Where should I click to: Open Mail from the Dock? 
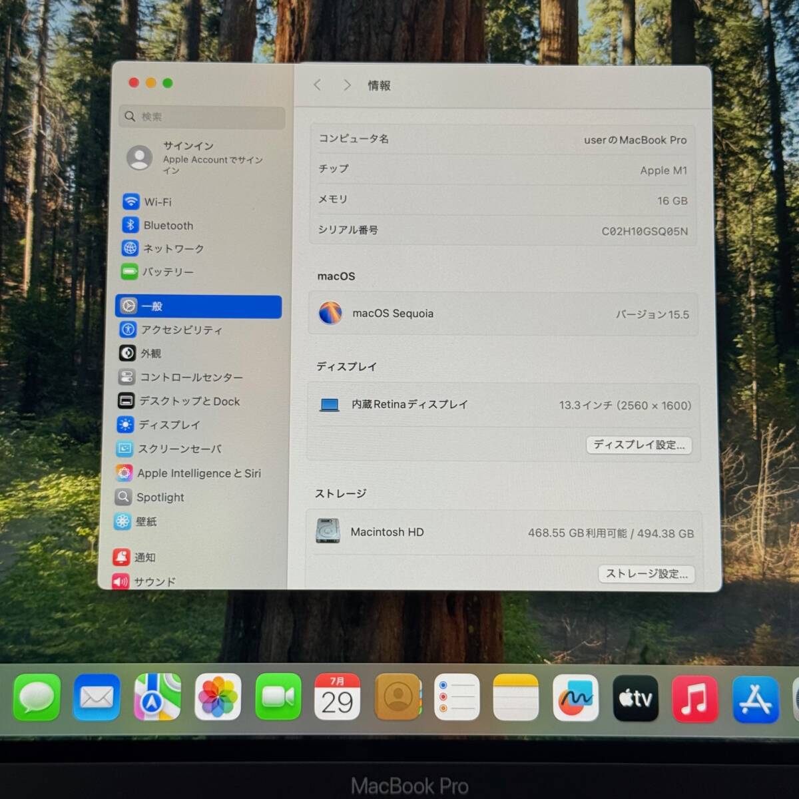click(x=97, y=697)
